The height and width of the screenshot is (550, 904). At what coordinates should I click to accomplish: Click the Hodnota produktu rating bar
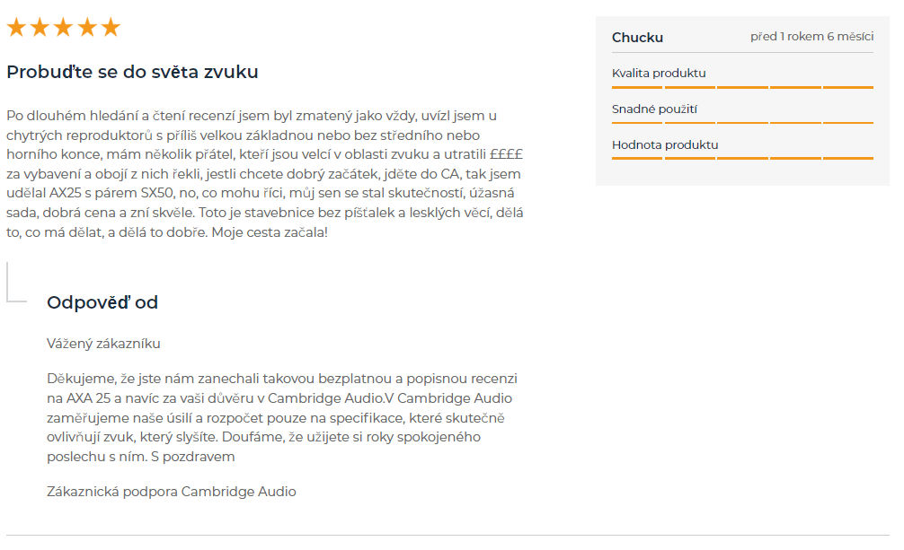[742, 158]
